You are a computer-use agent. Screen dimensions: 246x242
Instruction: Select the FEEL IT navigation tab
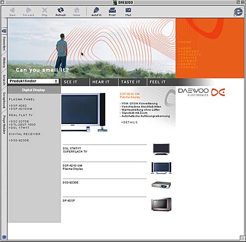tap(157, 82)
